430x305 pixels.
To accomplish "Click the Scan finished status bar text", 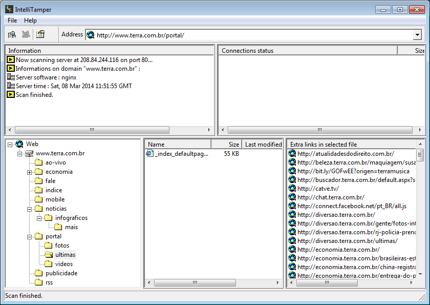I will 24,296.
